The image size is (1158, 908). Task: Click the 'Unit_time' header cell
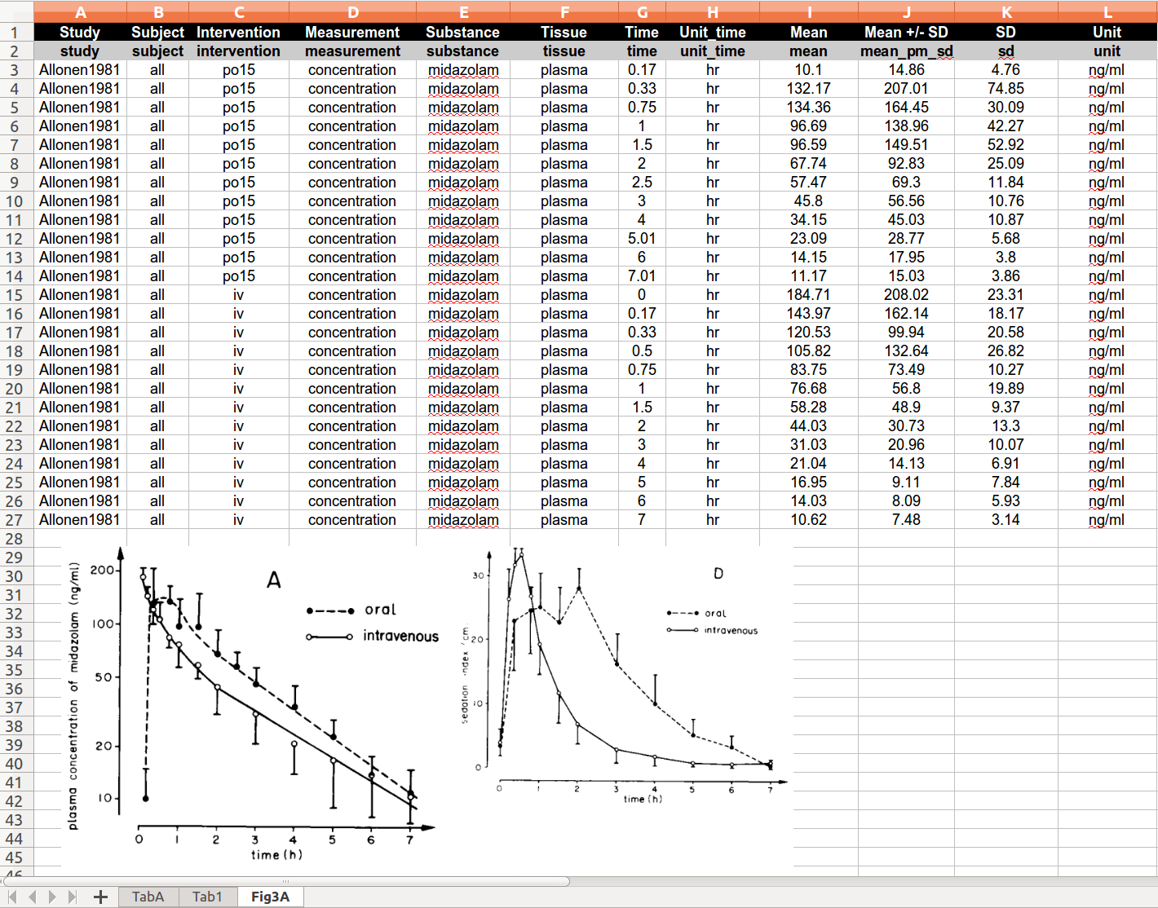713,33
